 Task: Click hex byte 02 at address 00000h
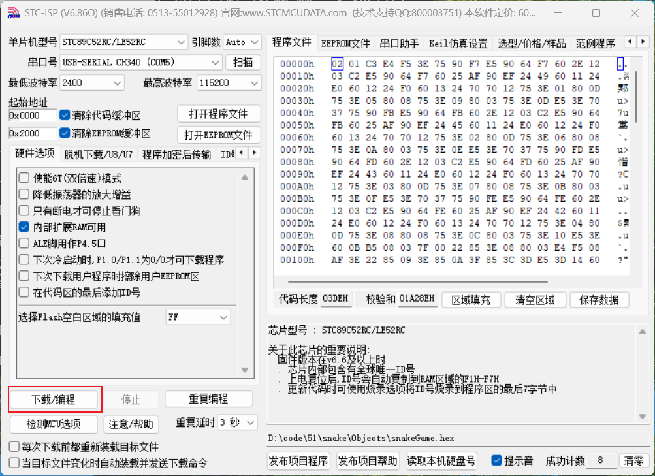pyautogui.click(x=337, y=64)
